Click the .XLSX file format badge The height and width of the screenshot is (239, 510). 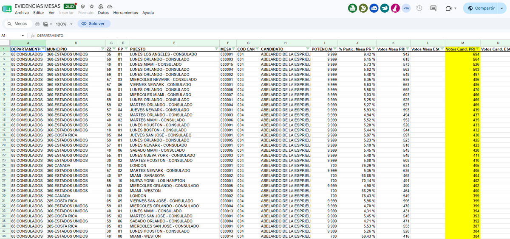(x=70, y=7)
